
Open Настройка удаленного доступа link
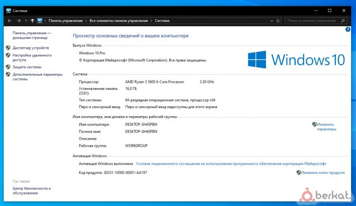[x=32, y=57]
